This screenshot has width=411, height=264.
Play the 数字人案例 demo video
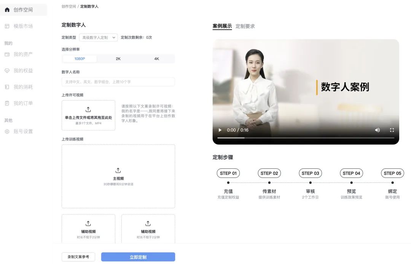point(220,130)
